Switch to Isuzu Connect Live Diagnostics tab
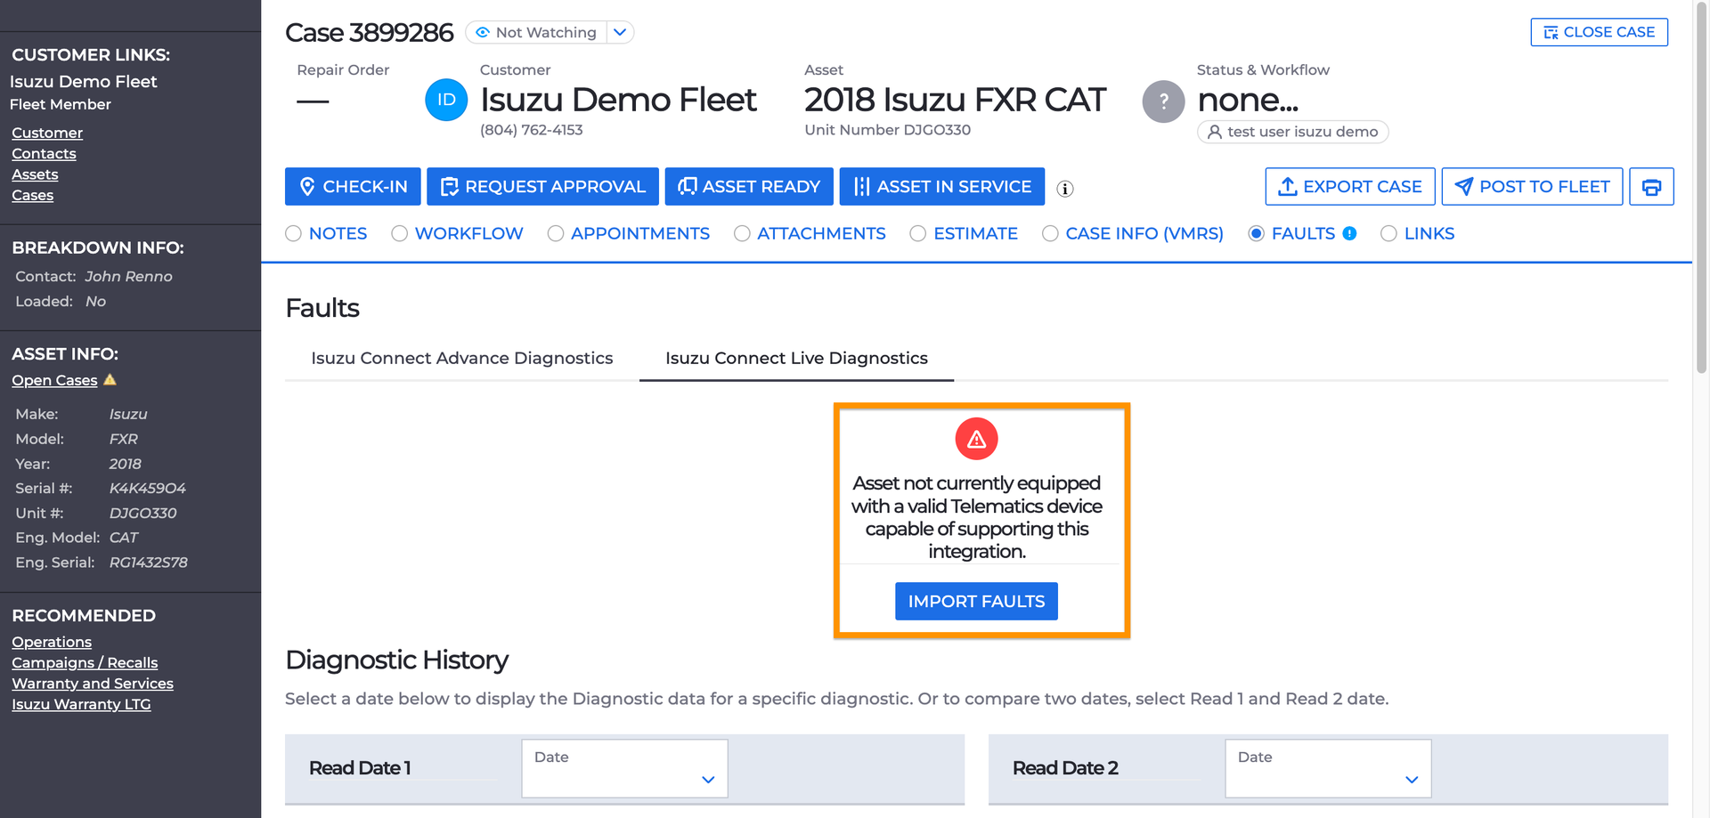 point(796,358)
